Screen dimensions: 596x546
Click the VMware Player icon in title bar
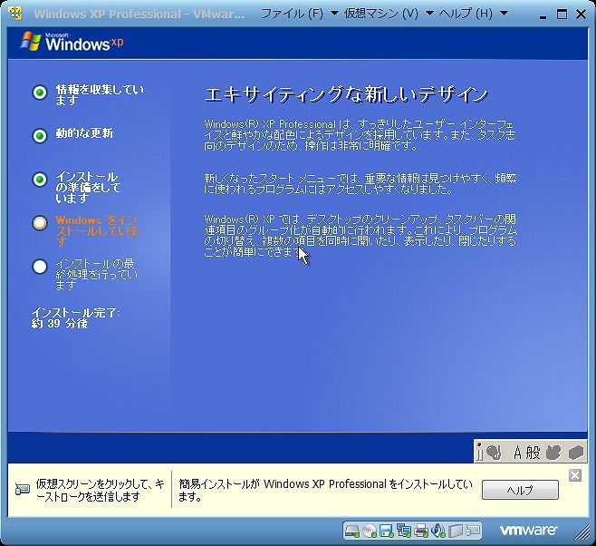point(15,14)
